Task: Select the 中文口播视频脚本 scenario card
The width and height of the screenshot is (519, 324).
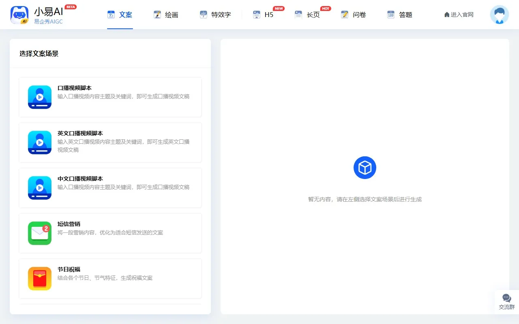Action: coord(110,188)
